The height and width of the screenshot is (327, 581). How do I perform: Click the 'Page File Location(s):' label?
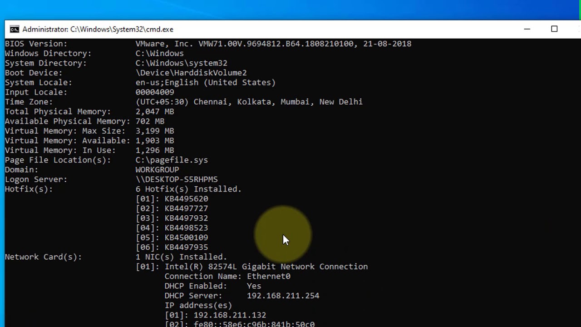(58, 160)
